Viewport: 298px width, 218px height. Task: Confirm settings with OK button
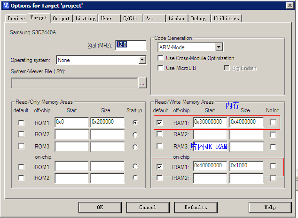pyautogui.click(x=100, y=207)
